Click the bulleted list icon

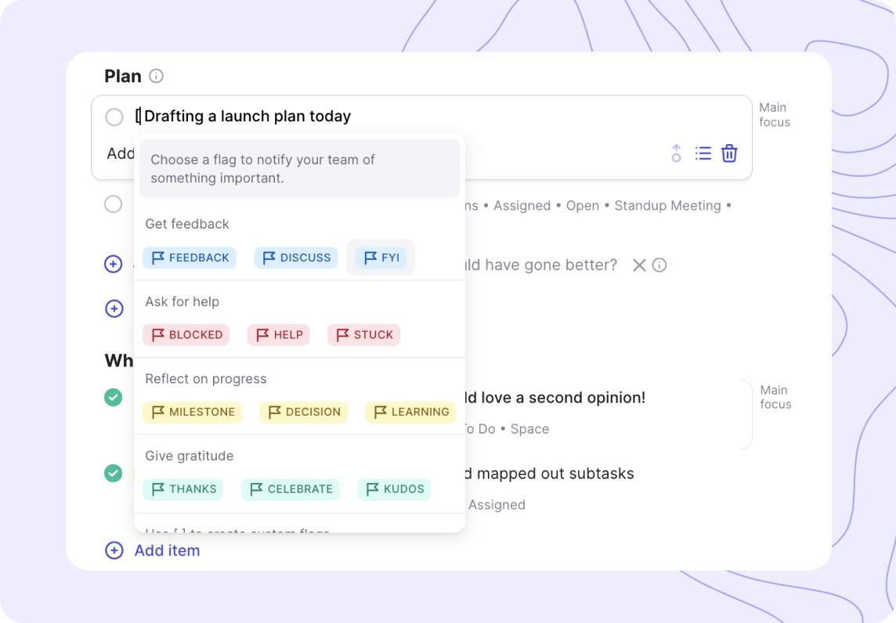pos(703,153)
